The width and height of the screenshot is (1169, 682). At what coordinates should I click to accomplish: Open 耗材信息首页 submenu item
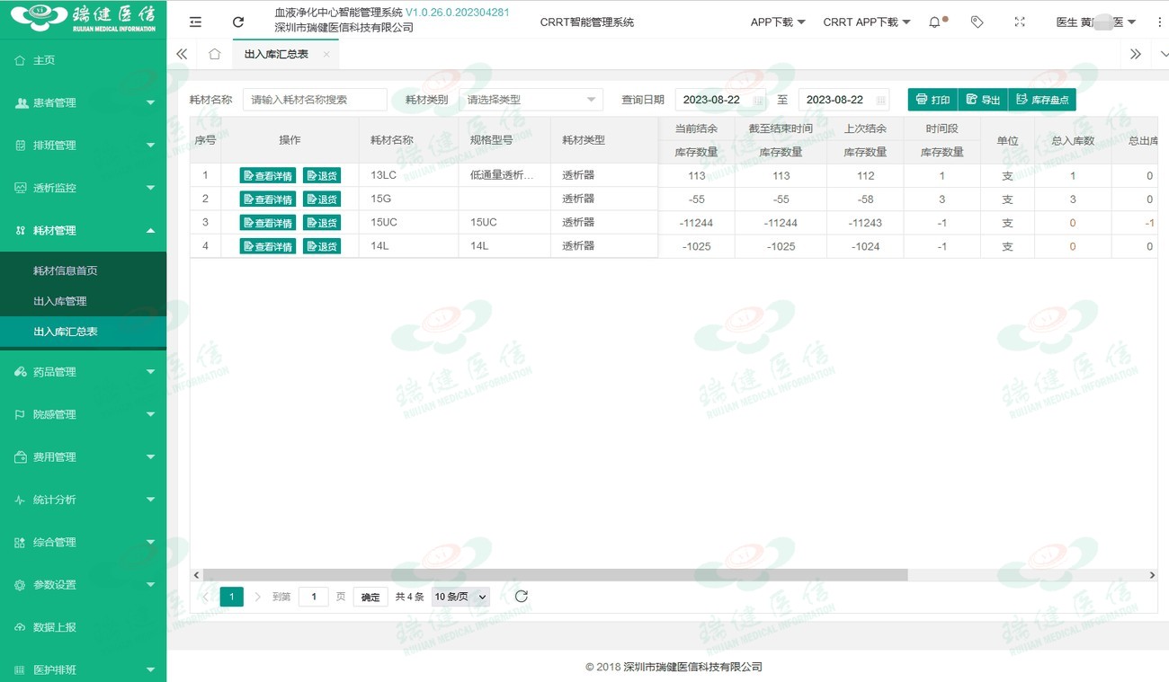click(x=83, y=270)
